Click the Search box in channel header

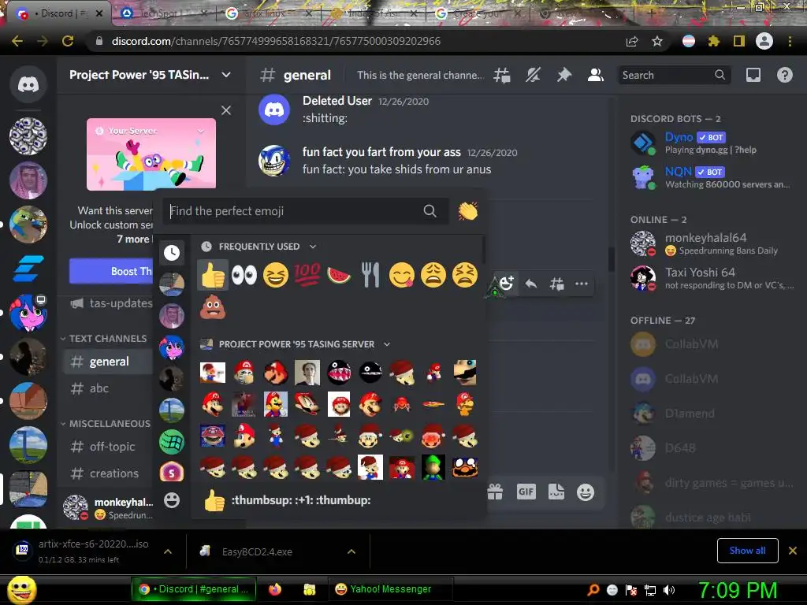[x=674, y=75]
